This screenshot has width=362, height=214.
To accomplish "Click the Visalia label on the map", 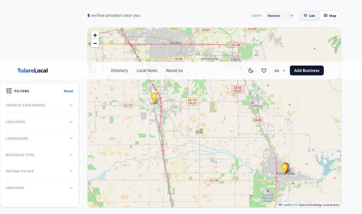I will coord(176,43).
